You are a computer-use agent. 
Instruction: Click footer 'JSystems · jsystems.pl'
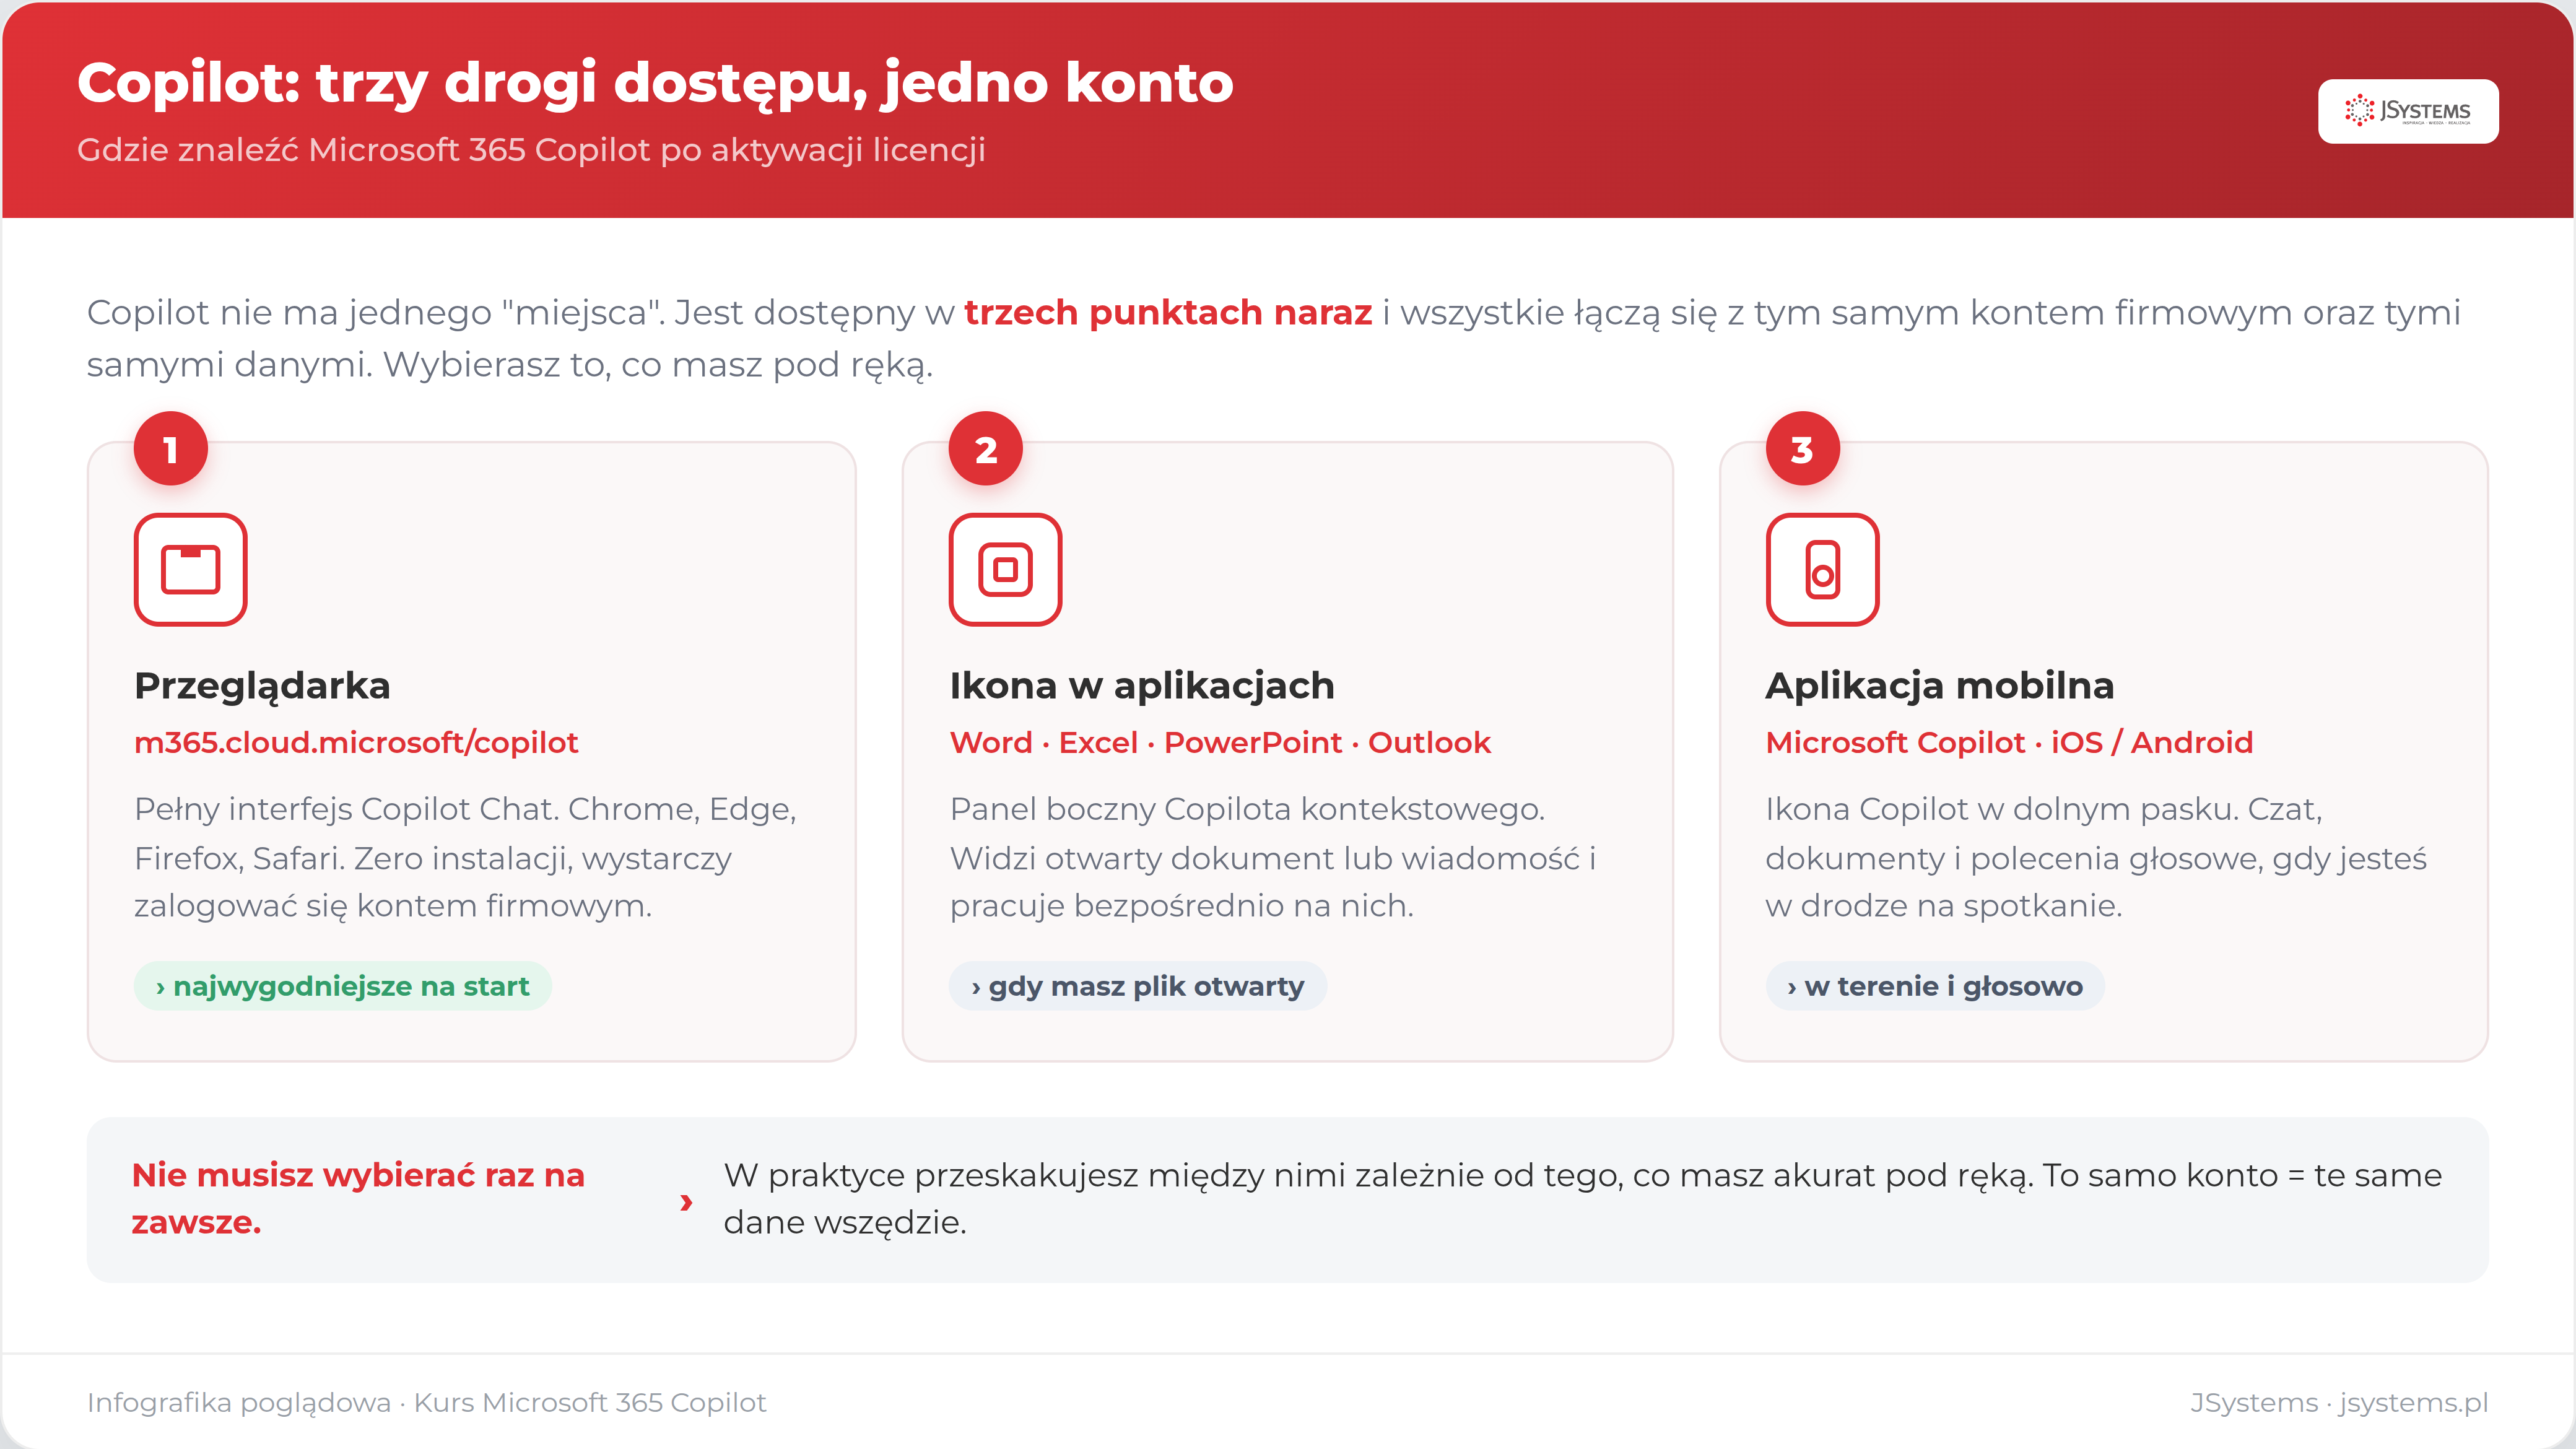[x=2339, y=1403]
